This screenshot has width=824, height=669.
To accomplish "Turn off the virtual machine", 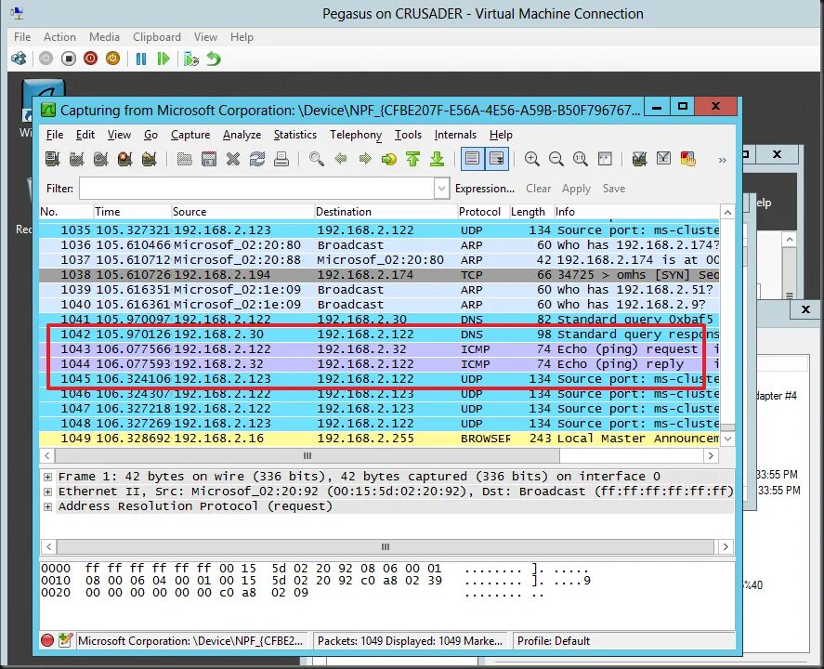I will click(69, 59).
